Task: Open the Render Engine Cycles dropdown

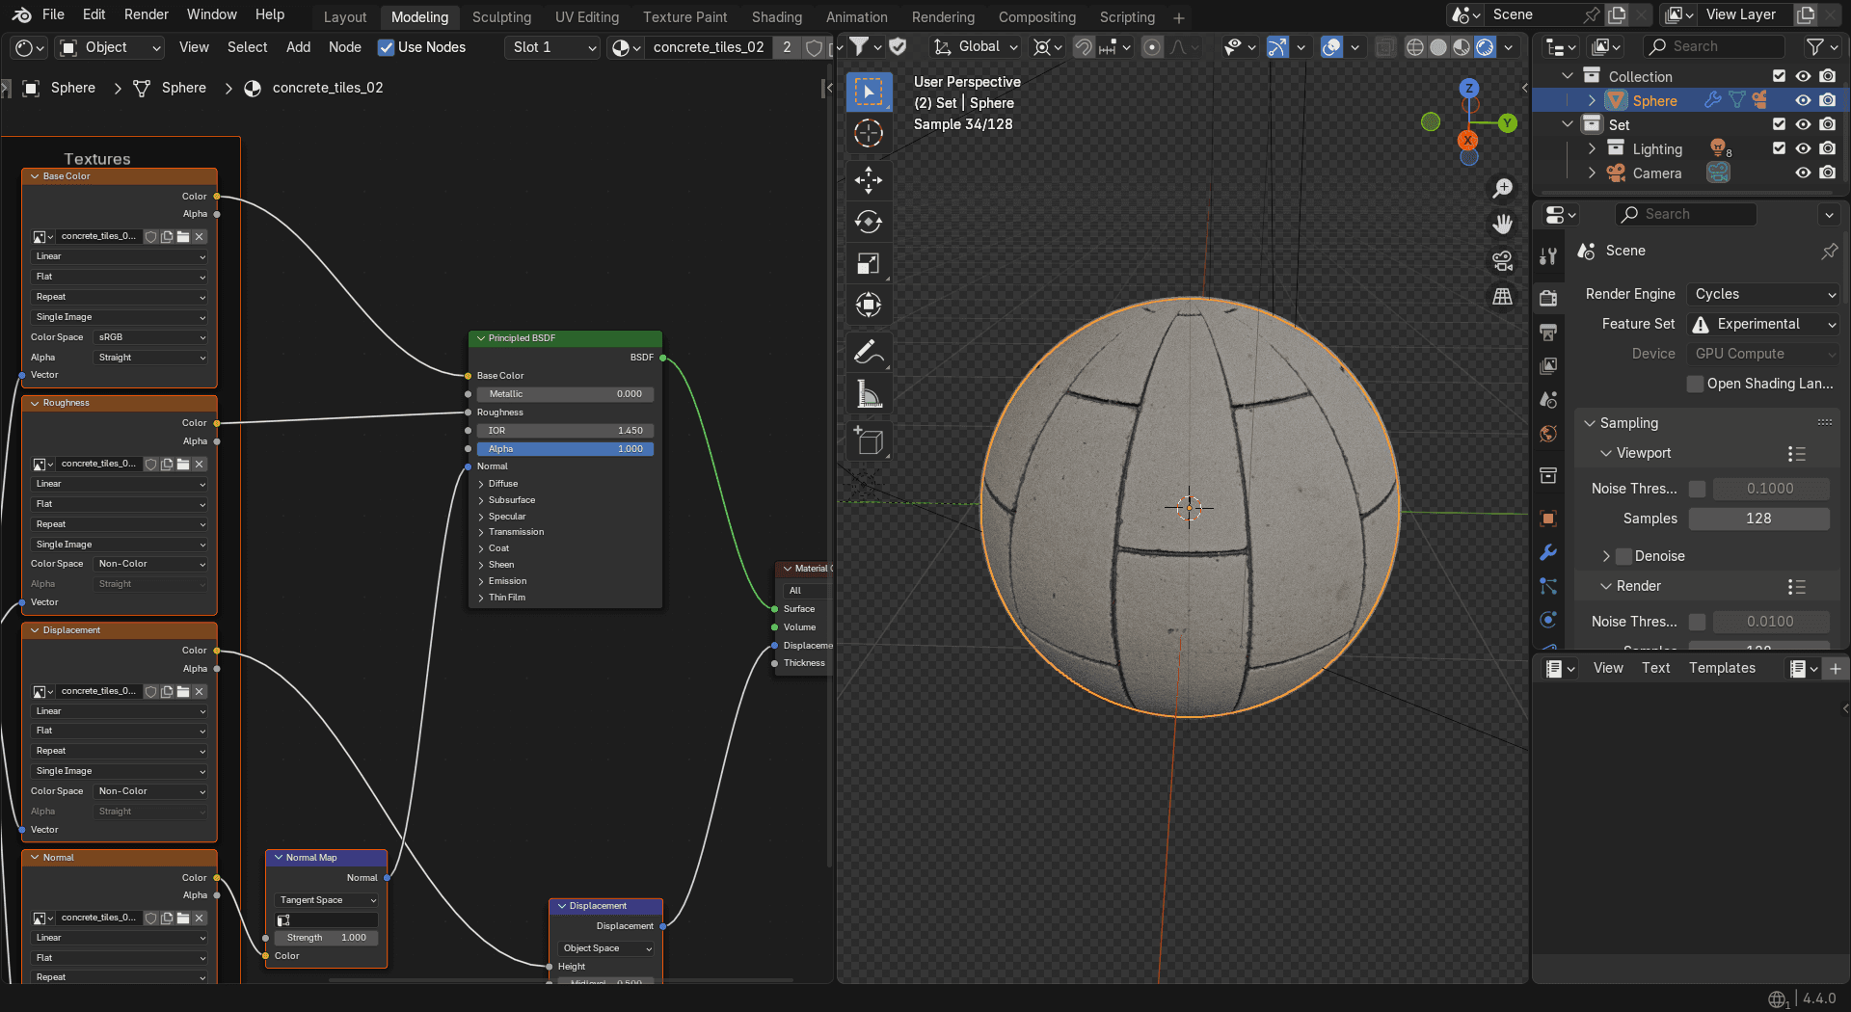Action: click(1764, 294)
